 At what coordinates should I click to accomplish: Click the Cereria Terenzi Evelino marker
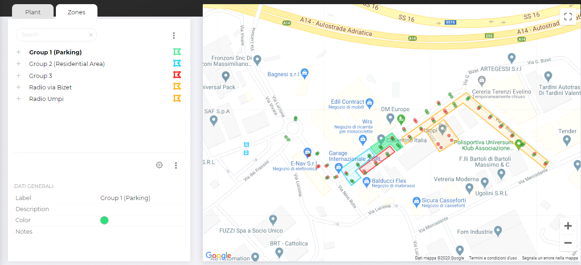coord(482,80)
